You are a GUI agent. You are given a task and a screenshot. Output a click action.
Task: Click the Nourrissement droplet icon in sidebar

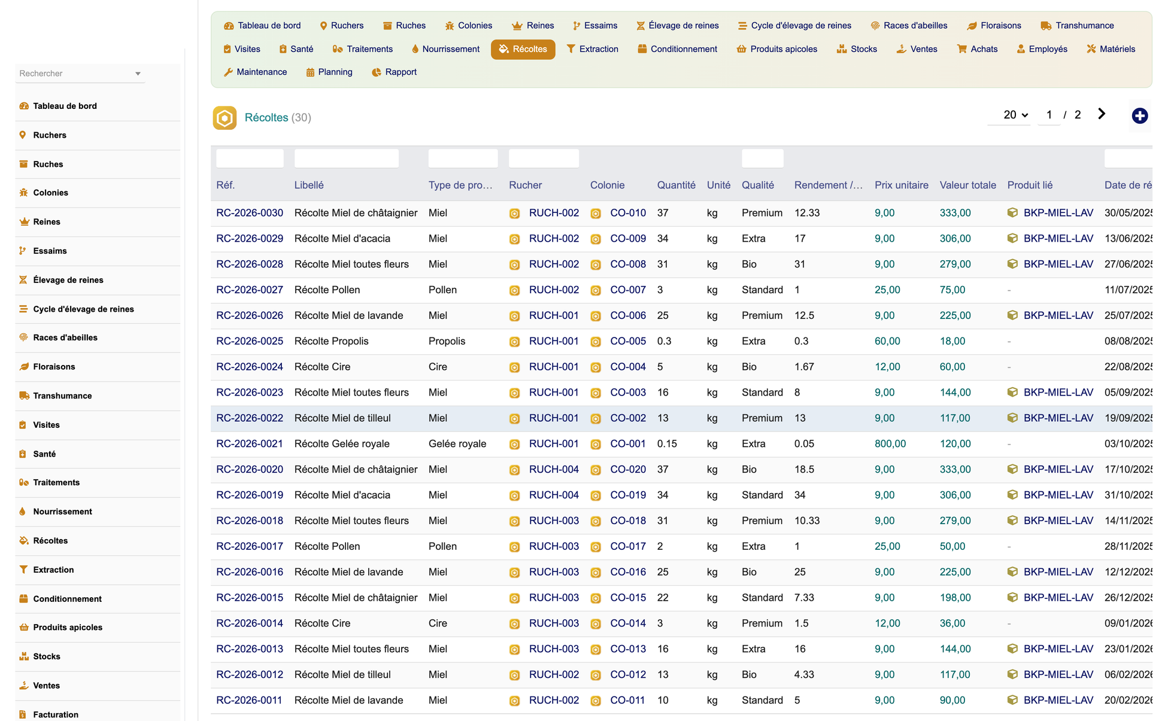pos(23,512)
